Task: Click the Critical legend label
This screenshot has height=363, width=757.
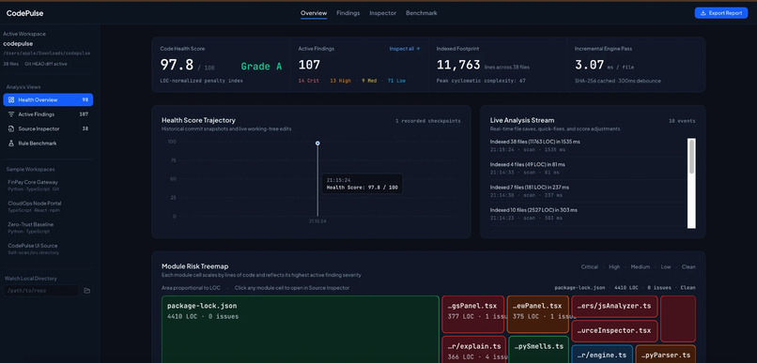Action: click(590, 266)
